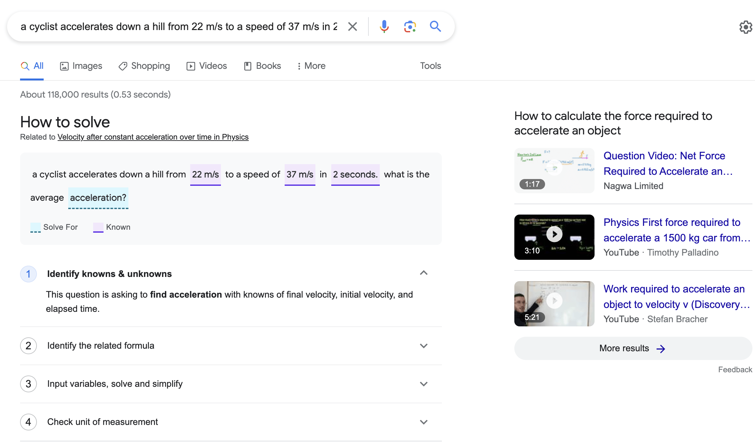This screenshot has height=444, width=755.
Task: Click the More results button
Action: [632, 348]
